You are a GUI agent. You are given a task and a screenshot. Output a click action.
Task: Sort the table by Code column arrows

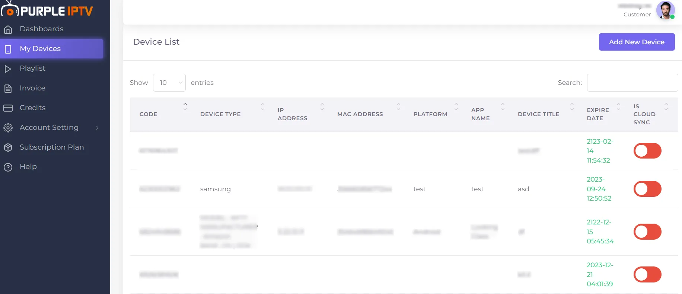[x=185, y=107]
